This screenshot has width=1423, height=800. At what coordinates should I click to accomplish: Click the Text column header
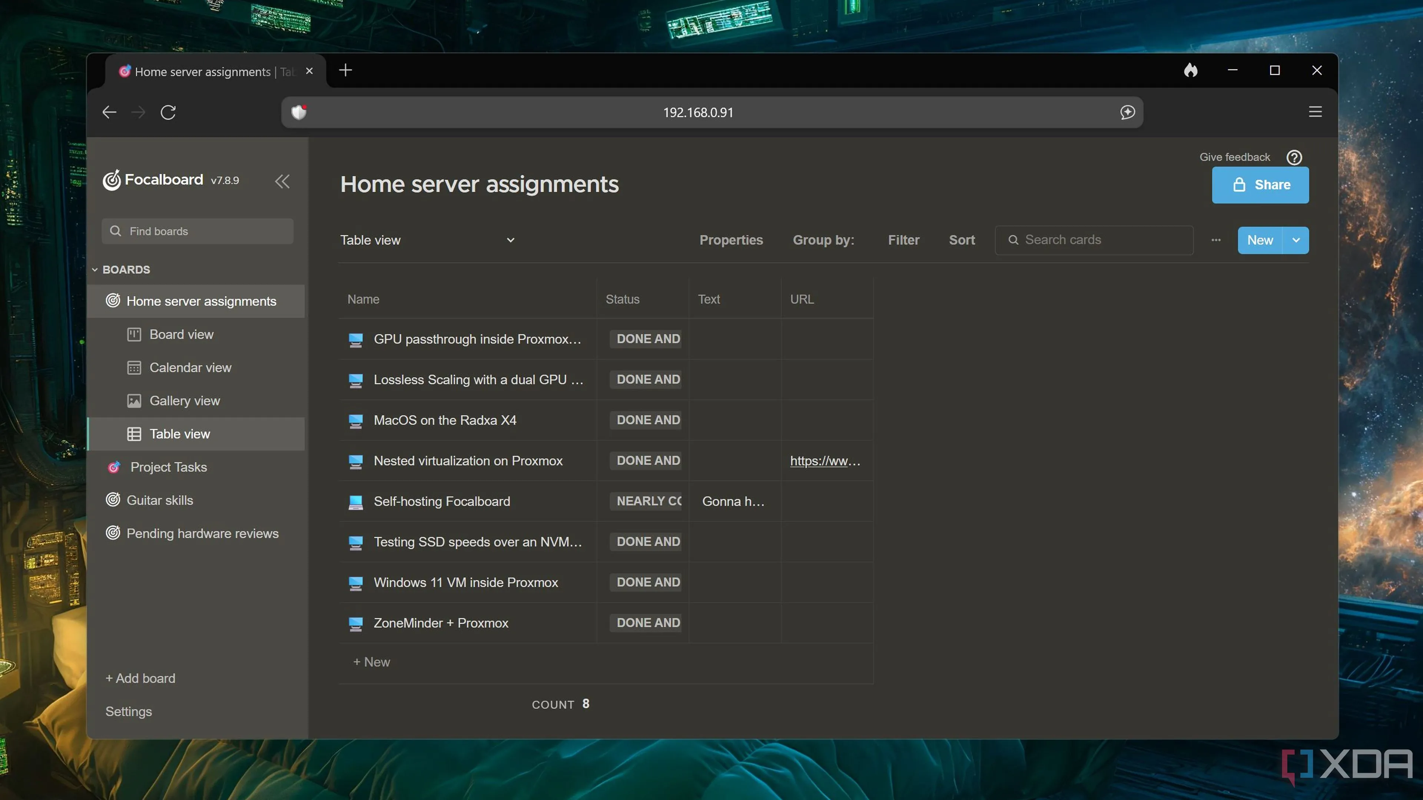point(709,299)
